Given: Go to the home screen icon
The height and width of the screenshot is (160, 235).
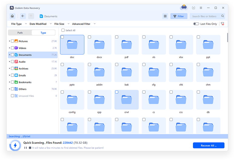Looking at the screenshot, I should point(12,16).
